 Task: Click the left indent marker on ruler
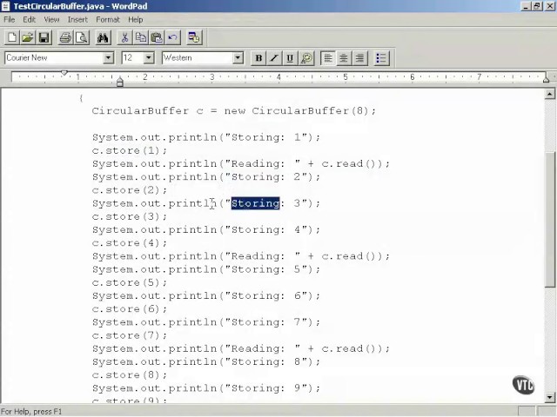(120, 83)
